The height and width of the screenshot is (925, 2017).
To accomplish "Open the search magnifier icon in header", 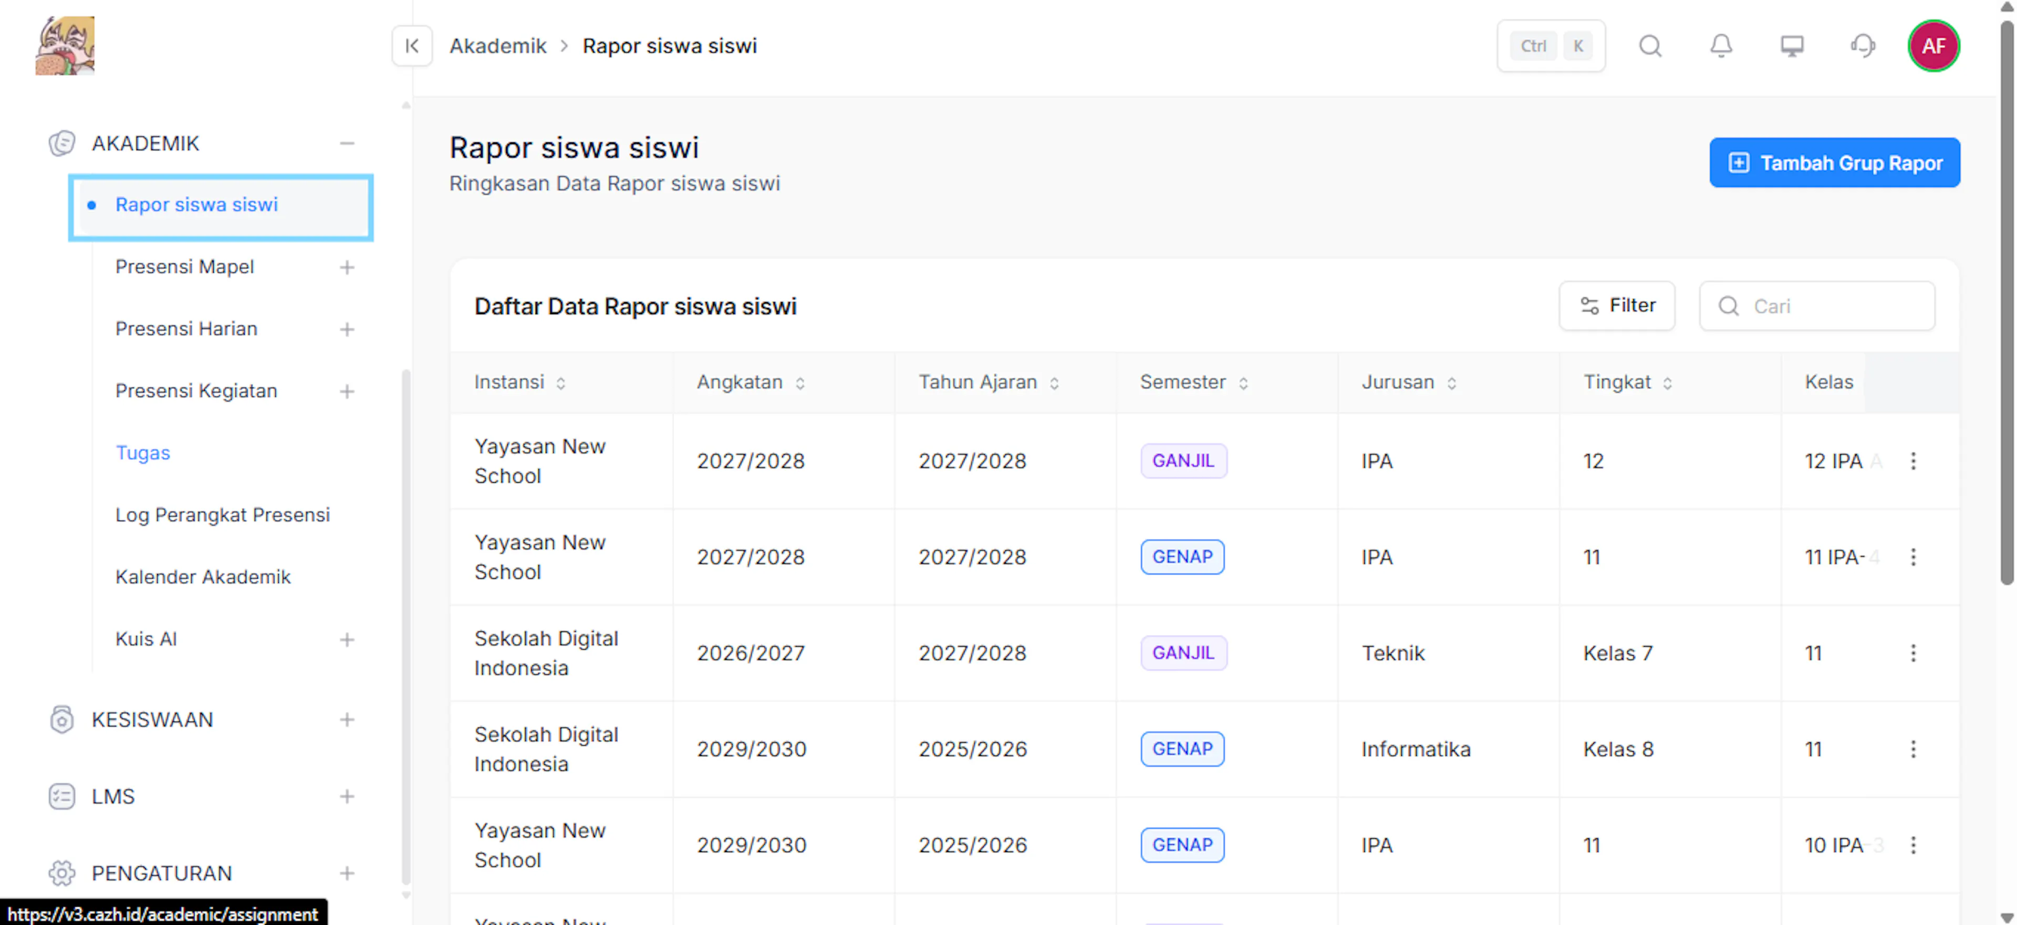I will 1650,46.
